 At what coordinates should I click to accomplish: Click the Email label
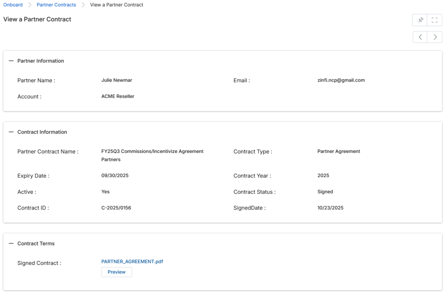coord(242,80)
